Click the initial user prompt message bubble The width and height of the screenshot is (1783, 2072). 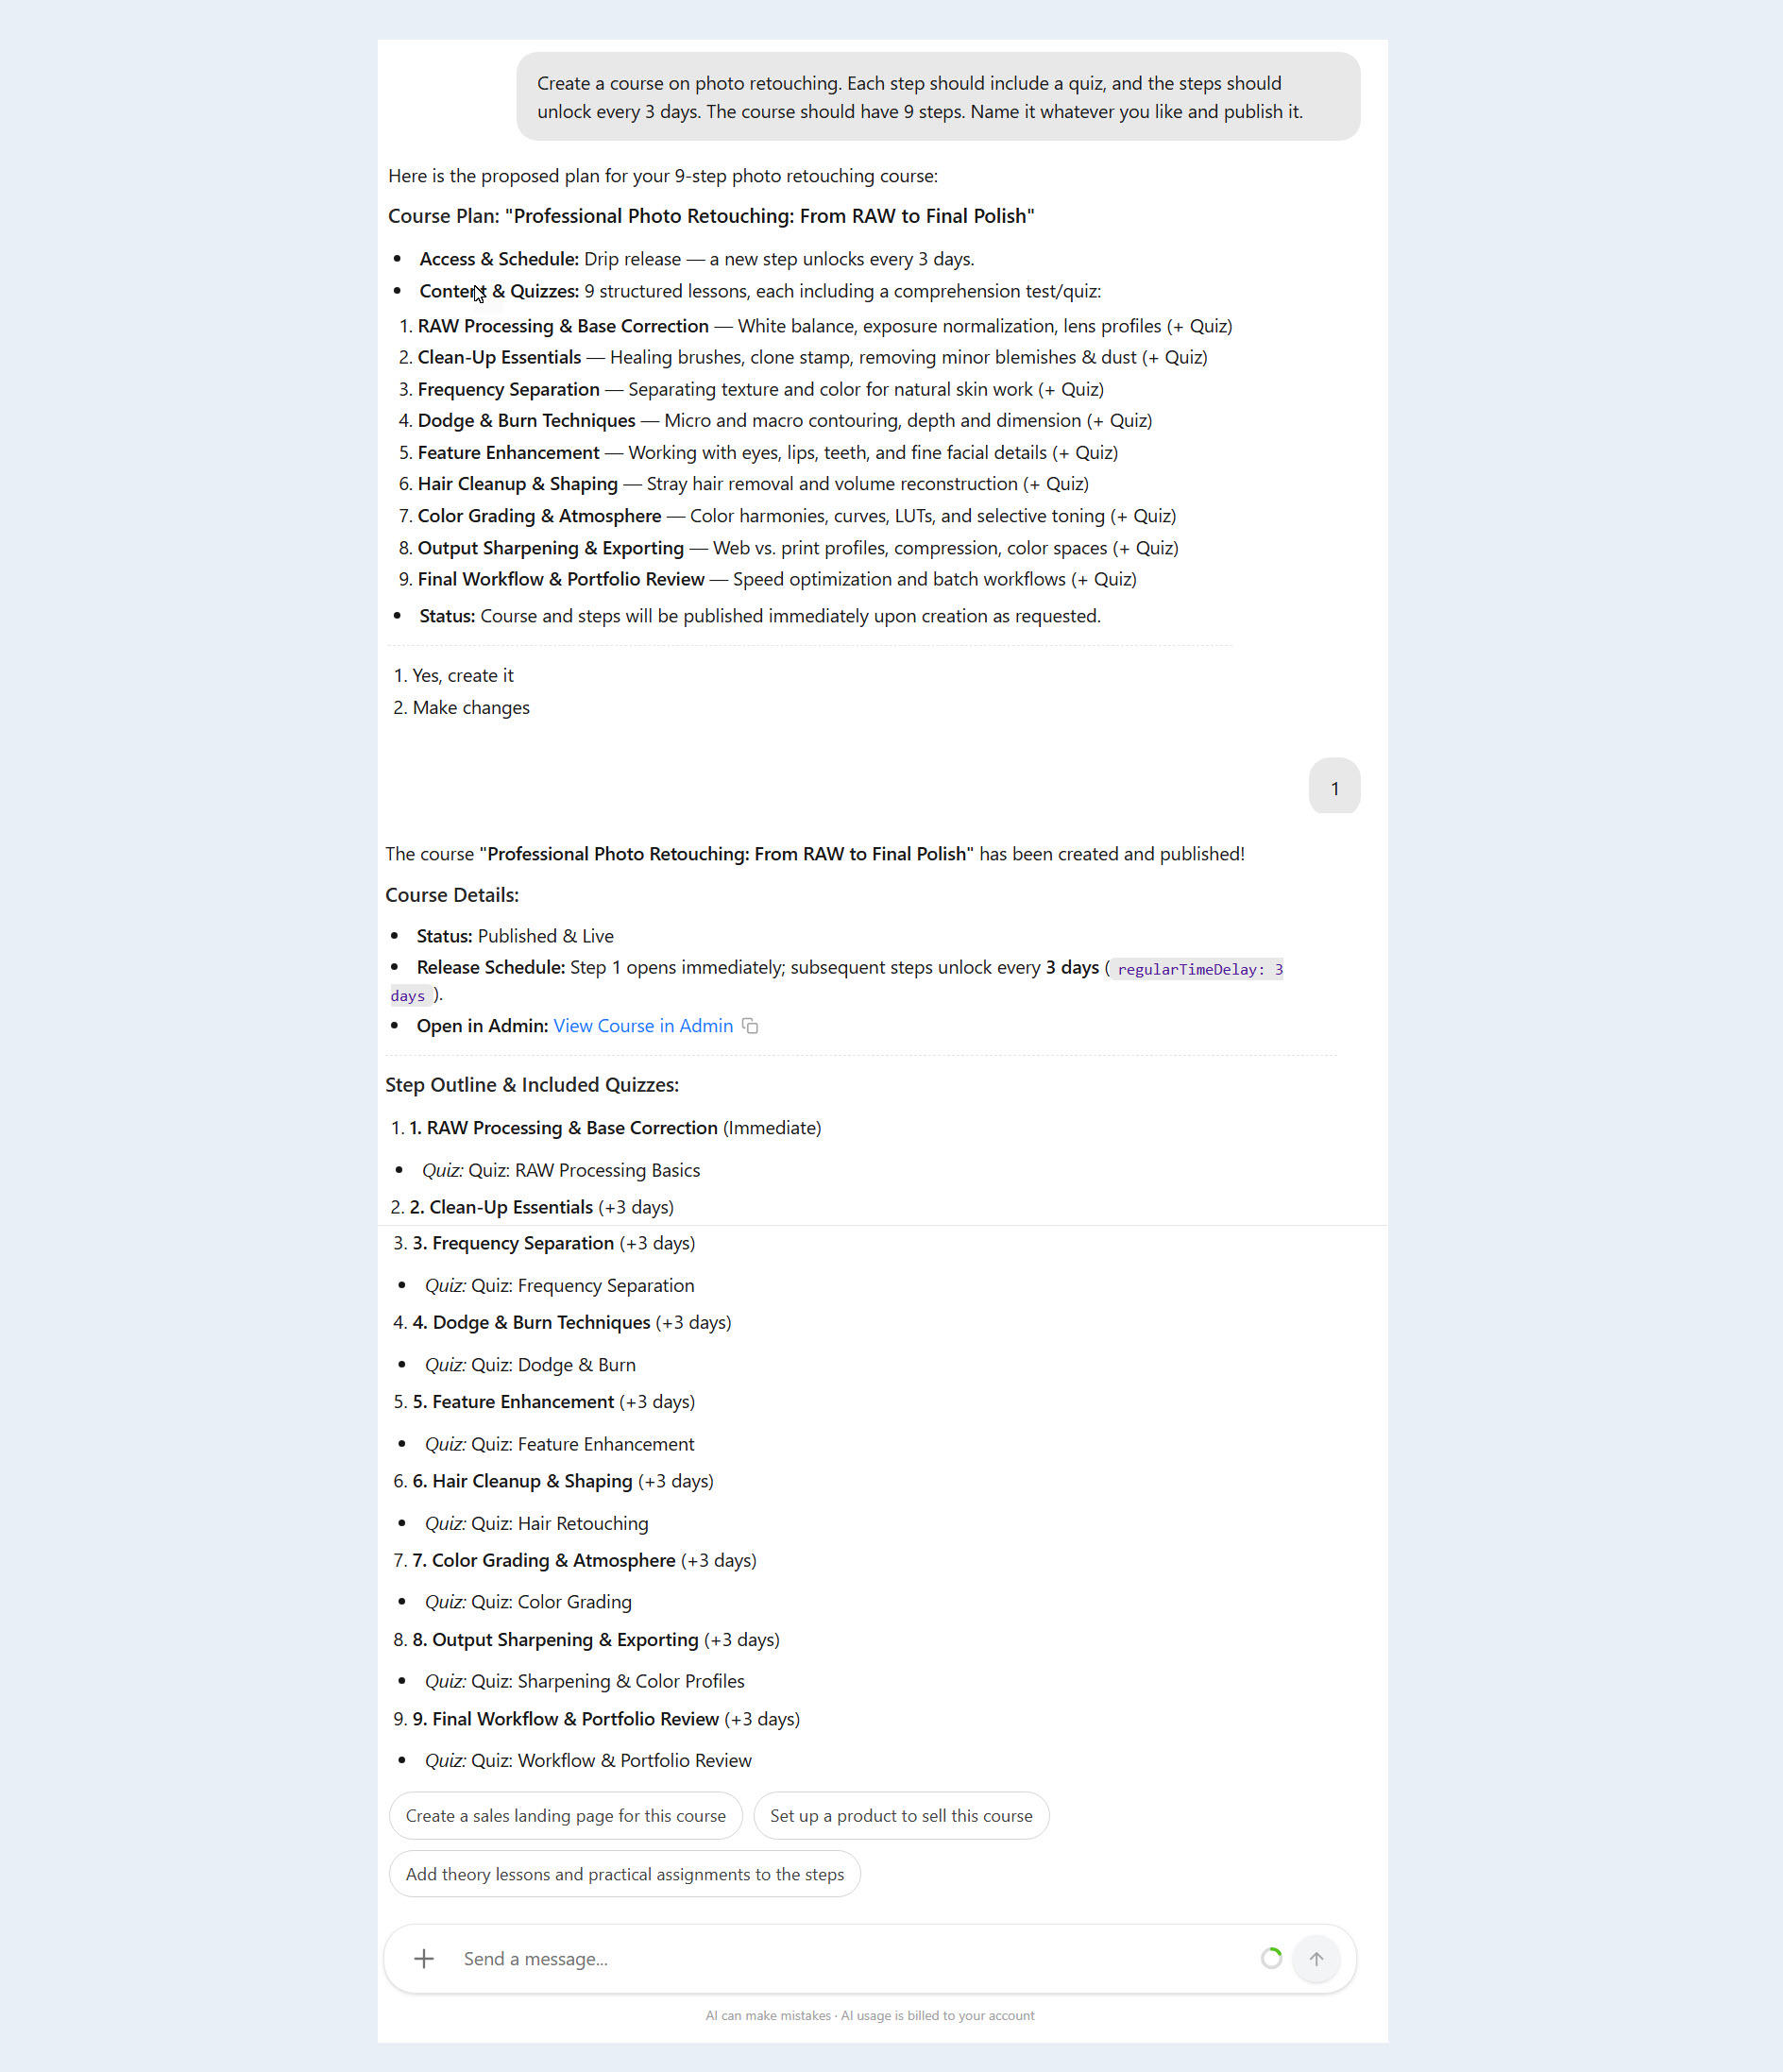pos(938,97)
